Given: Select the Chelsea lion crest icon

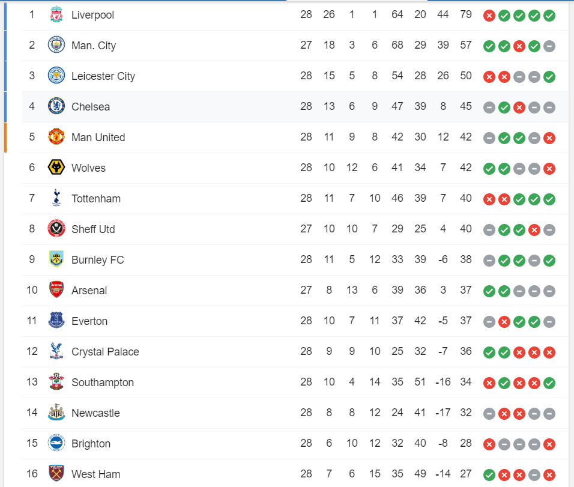Looking at the screenshot, I should 56,106.
